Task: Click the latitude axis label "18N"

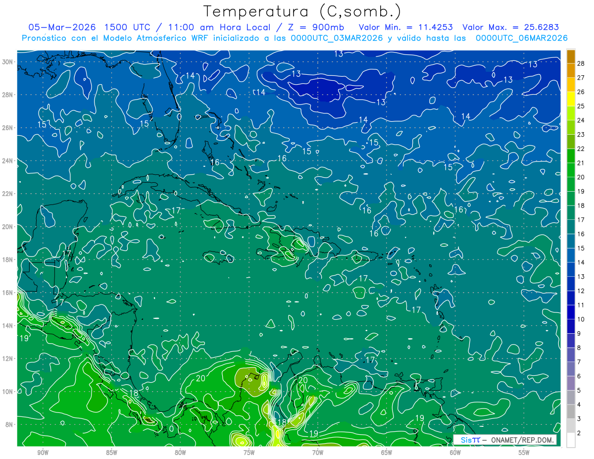Action: [x=7, y=259]
